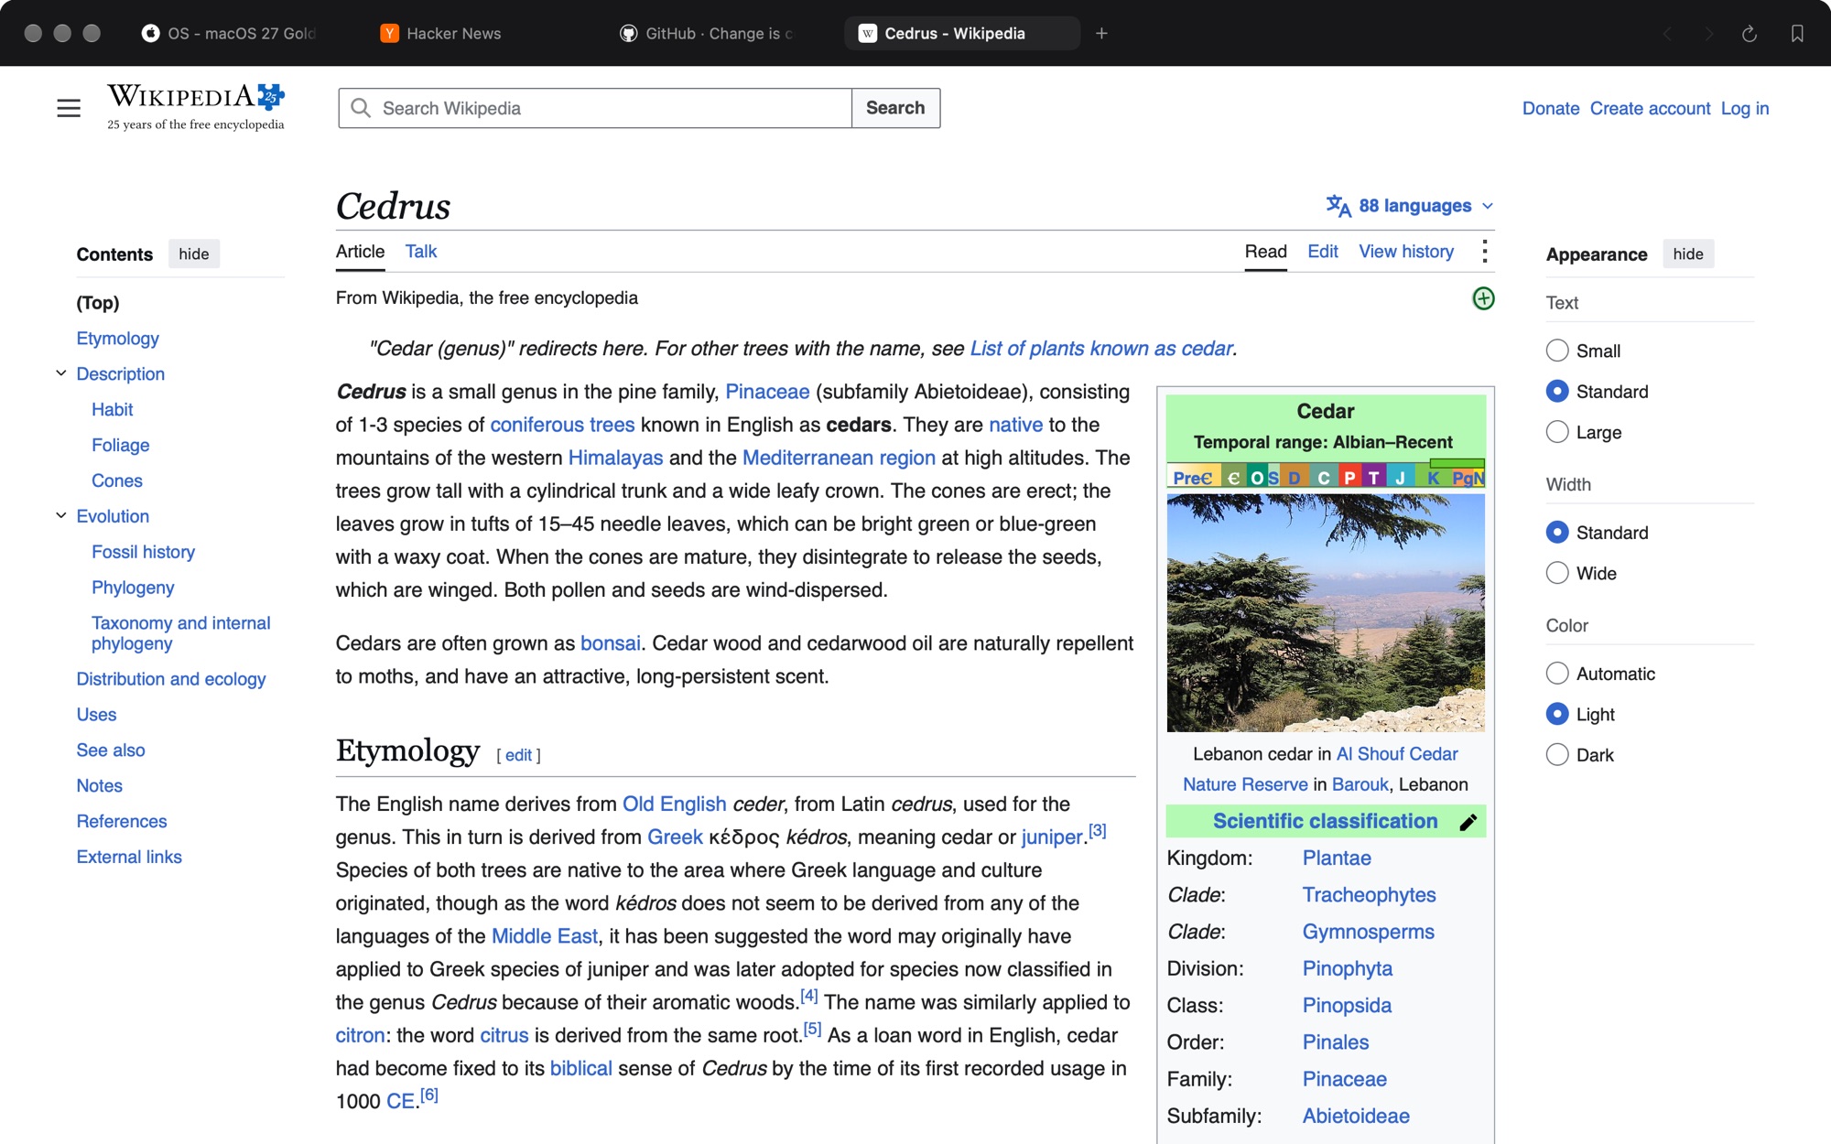Screen dimensions: 1831x1144
Task: Click the pencil edit icon in Scientific classification
Action: coord(1468,822)
